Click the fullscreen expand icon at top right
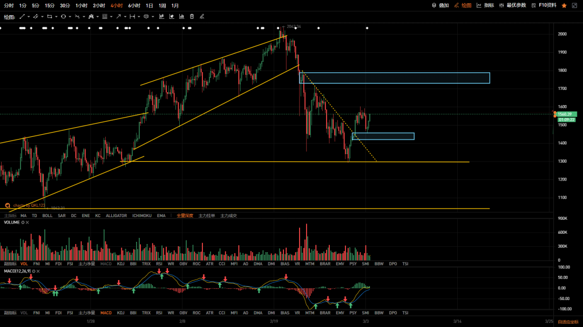 point(575,5)
